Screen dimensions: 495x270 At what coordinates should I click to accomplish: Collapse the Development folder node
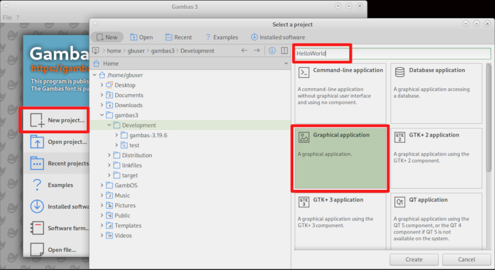coord(109,125)
